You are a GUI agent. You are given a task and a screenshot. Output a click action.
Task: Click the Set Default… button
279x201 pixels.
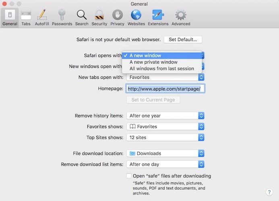click(183, 39)
